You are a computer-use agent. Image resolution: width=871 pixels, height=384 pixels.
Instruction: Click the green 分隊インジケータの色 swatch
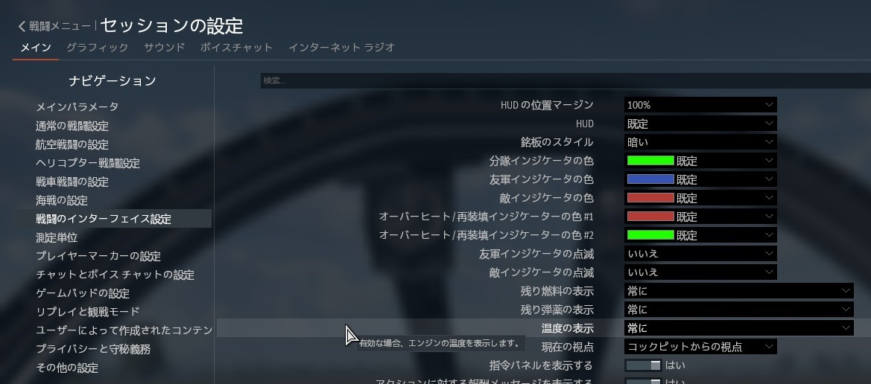650,161
